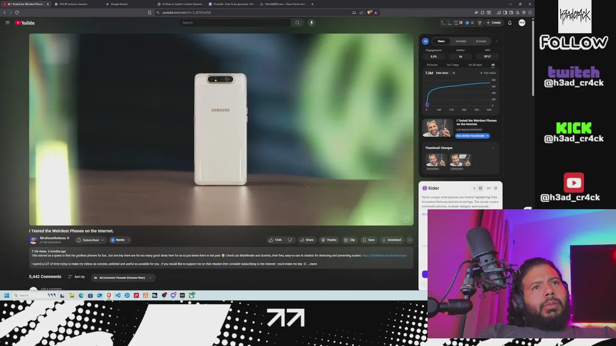Dislike the video with thumbs-down icon
This screenshot has height=346, width=616.
pyautogui.click(x=290, y=240)
